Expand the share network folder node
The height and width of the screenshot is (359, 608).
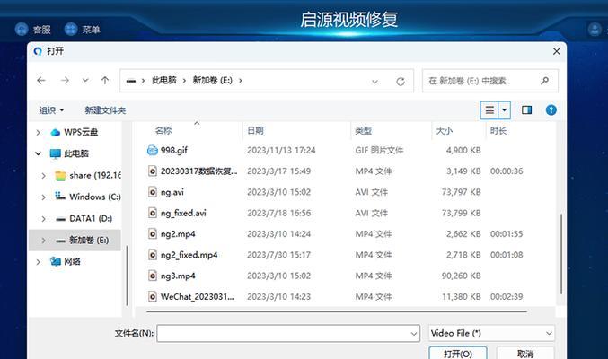43,176
